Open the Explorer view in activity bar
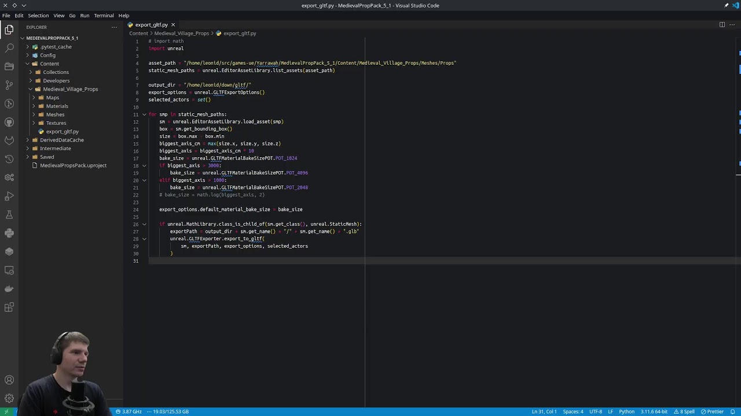 (x=9, y=29)
